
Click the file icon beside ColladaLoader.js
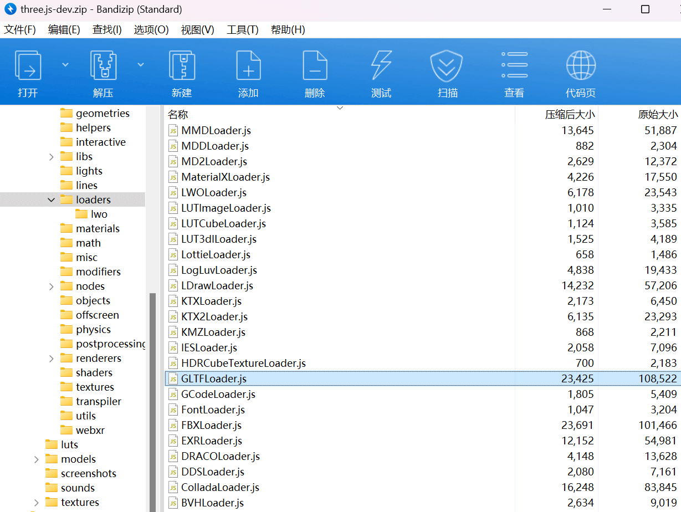[174, 487]
